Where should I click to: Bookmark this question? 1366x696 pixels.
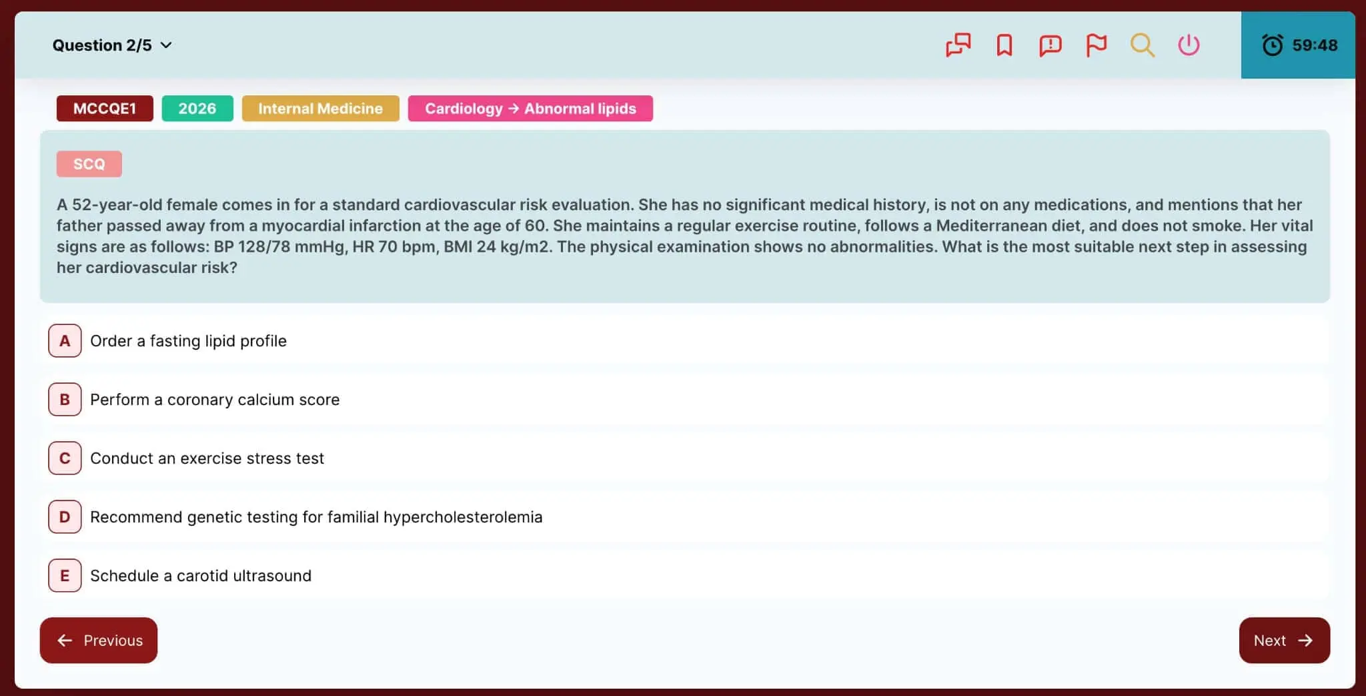click(x=1004, y=45)
